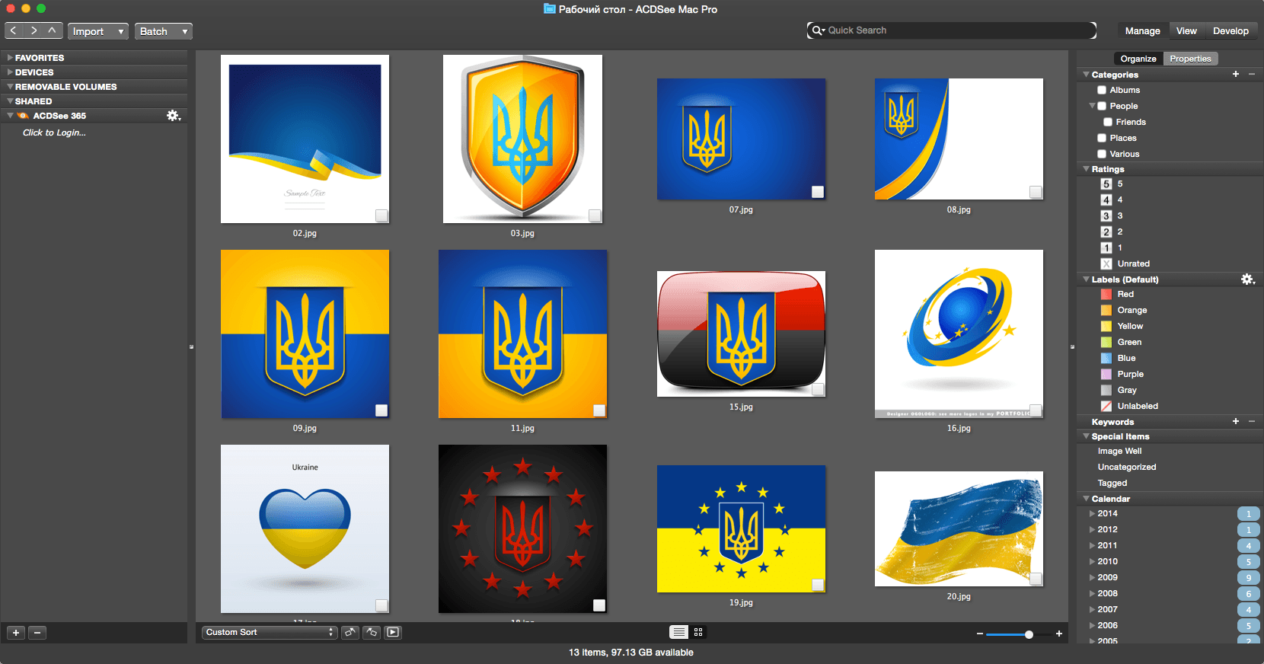This screenshot has height=664, width=1264.
Task: Open ACDSee 365 gear settings menu
Action: click(174, 116)
